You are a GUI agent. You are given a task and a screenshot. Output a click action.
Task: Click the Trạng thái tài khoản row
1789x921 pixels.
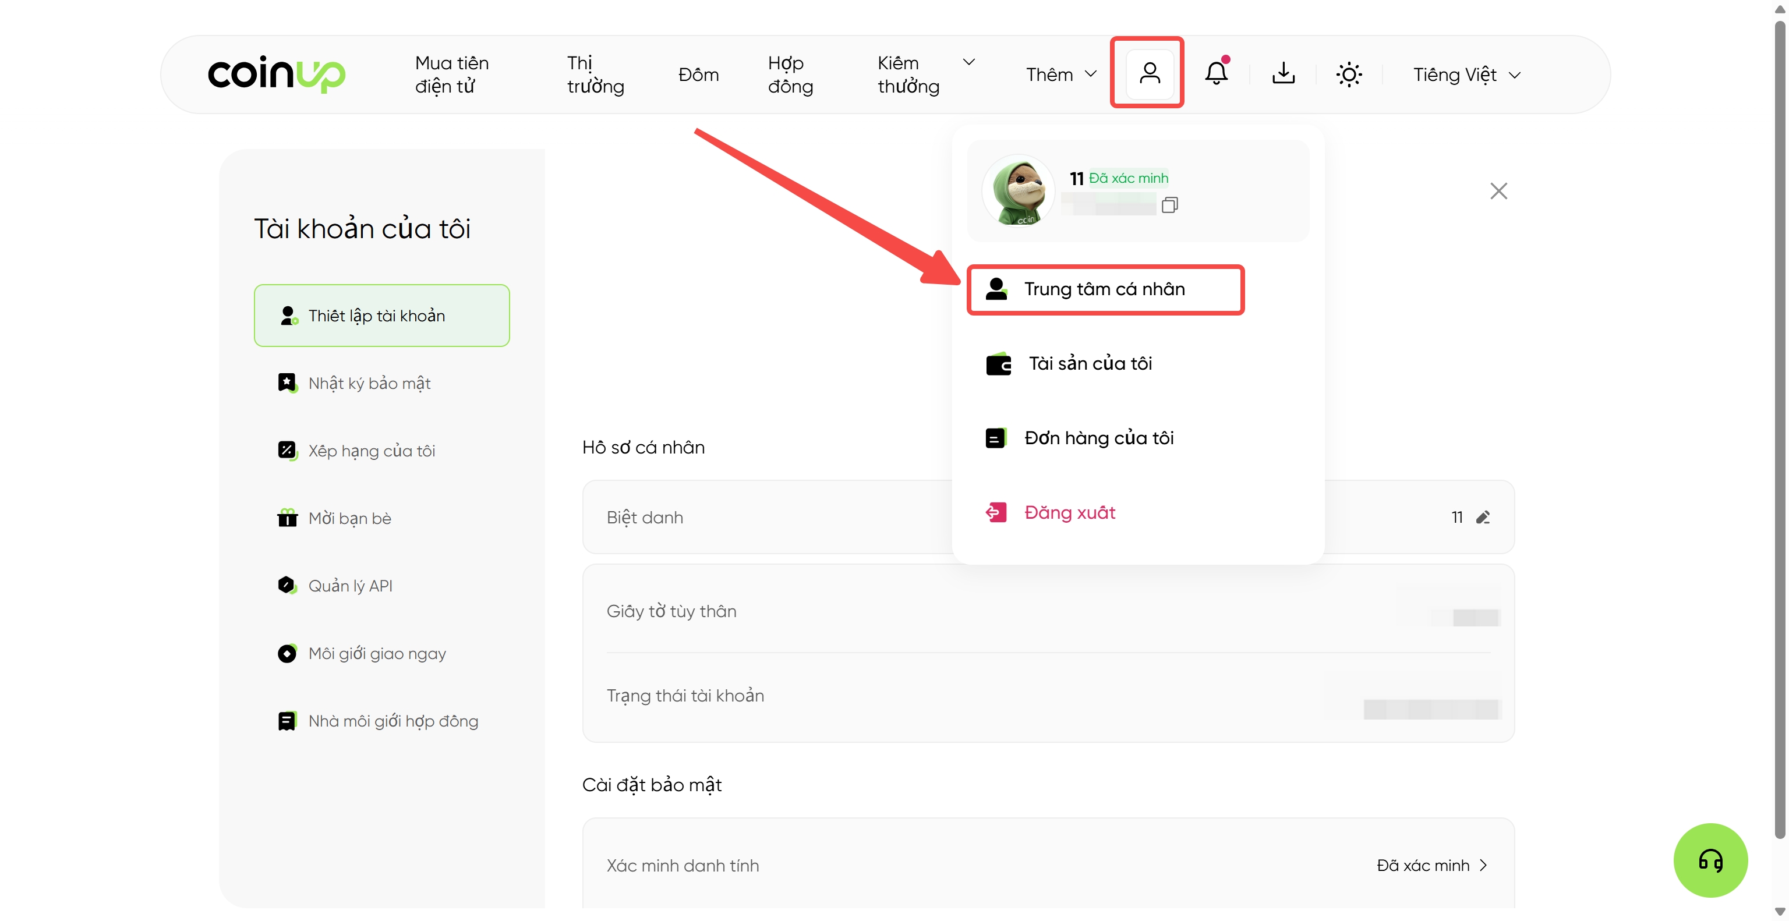pyautogui.click(x=1048, y=696)
